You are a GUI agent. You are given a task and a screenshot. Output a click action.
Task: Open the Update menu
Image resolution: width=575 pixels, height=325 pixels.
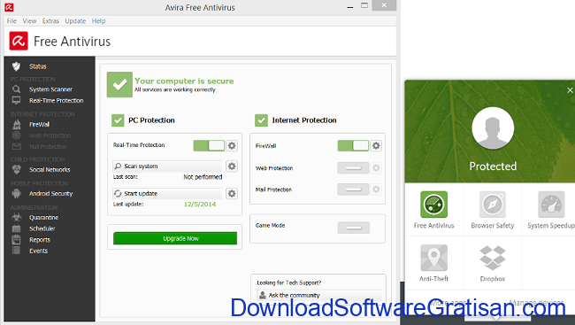pos(75,21)
